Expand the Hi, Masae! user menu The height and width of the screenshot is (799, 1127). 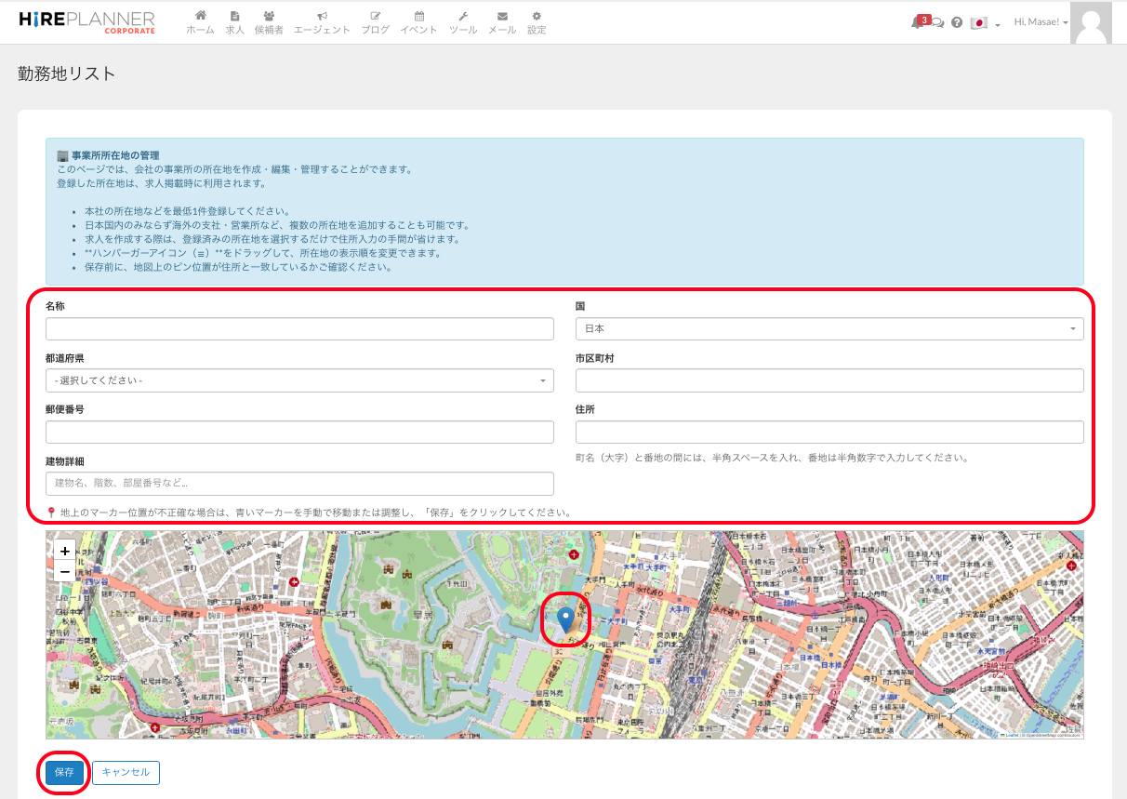1041,22
